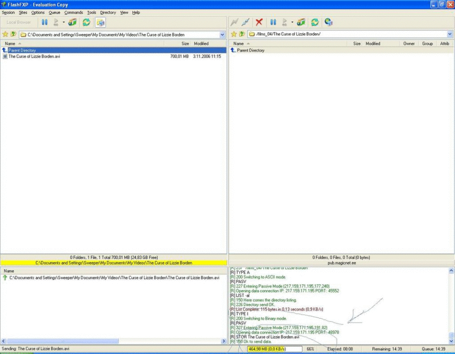Open the Sites menu

coord(23,12)
